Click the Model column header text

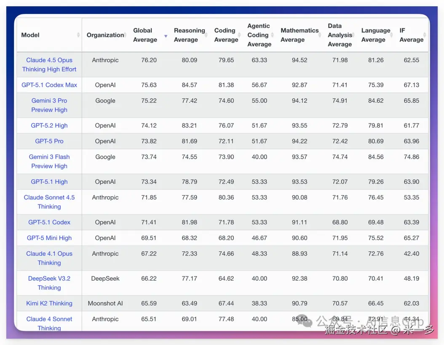(x=30, y=35)
